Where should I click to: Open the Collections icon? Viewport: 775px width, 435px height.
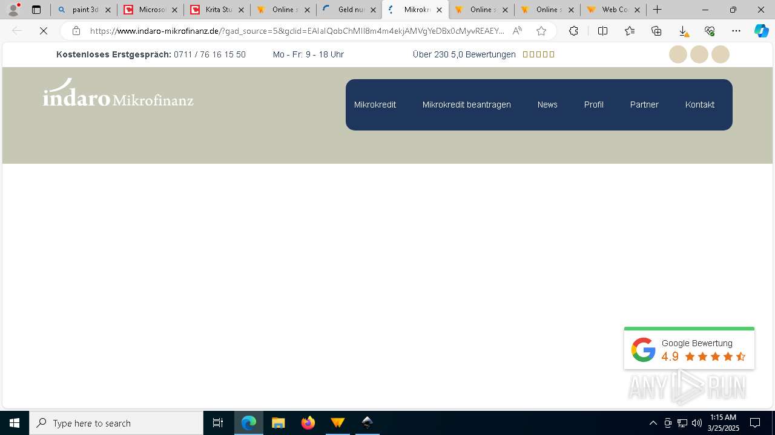tap(656, 31)
